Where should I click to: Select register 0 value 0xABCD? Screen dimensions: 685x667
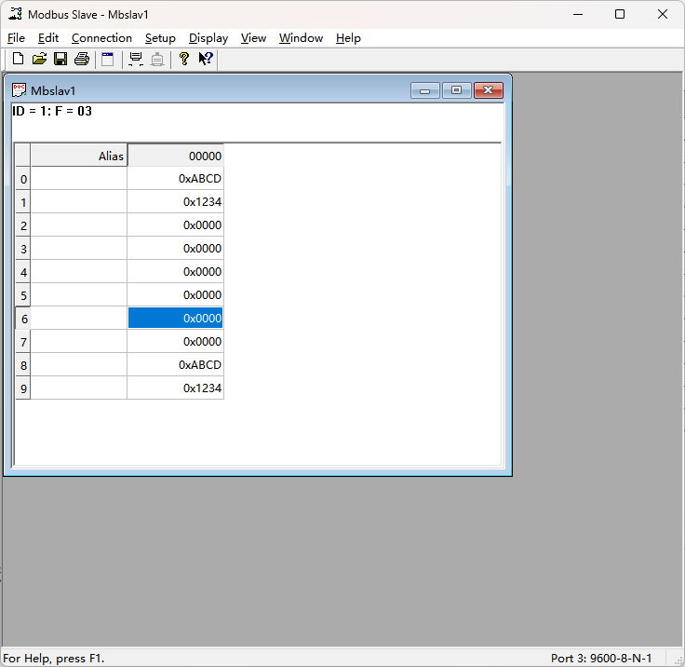(x=176, y=179)
